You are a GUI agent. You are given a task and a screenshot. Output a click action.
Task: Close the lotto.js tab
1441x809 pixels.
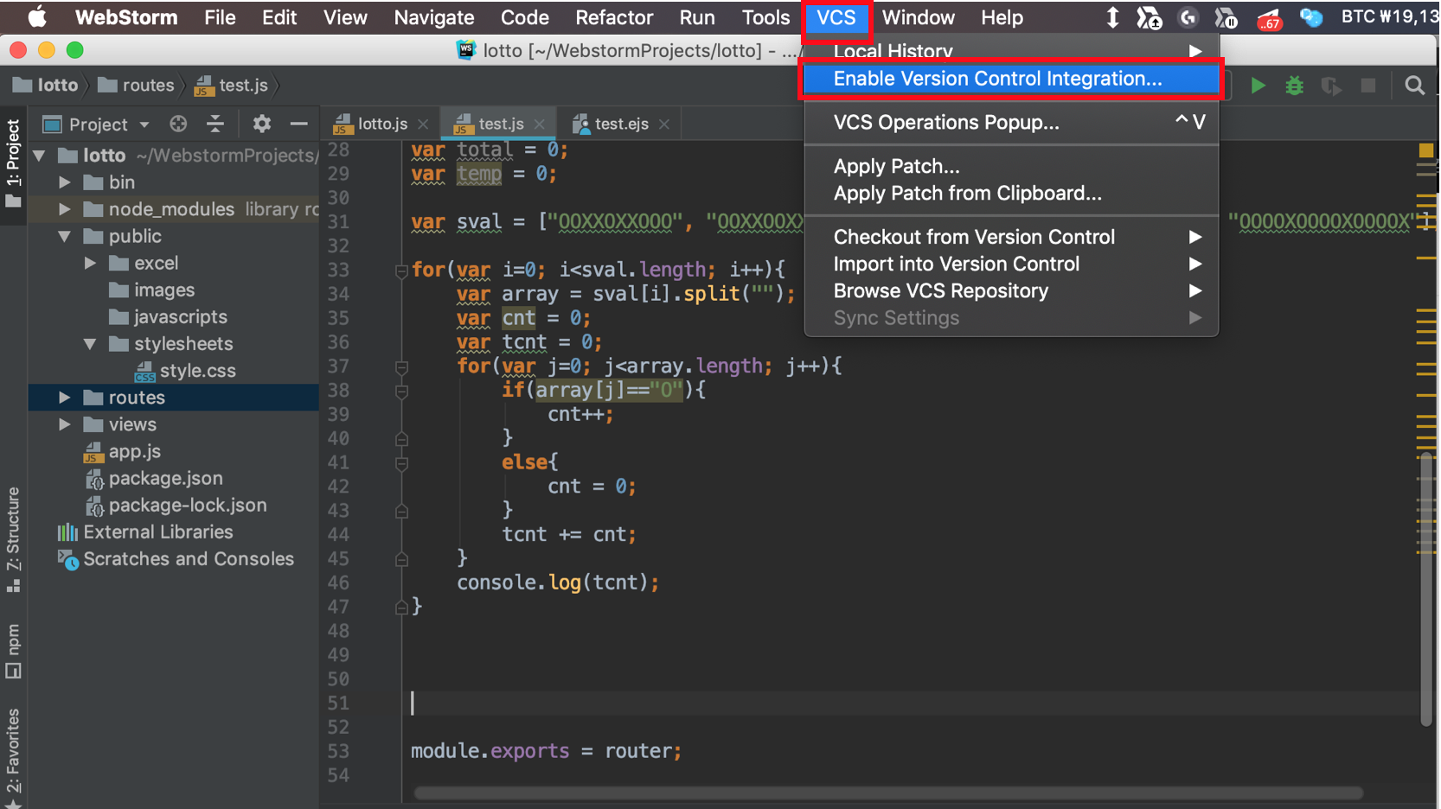[423, 124]
